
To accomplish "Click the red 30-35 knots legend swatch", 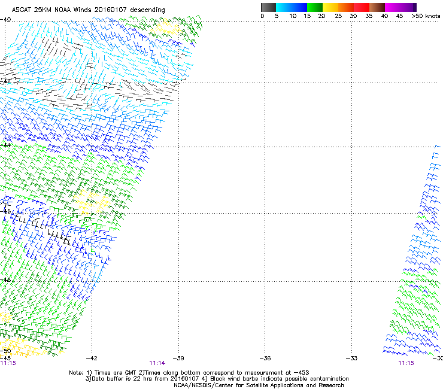I will (x=362, y=7).
